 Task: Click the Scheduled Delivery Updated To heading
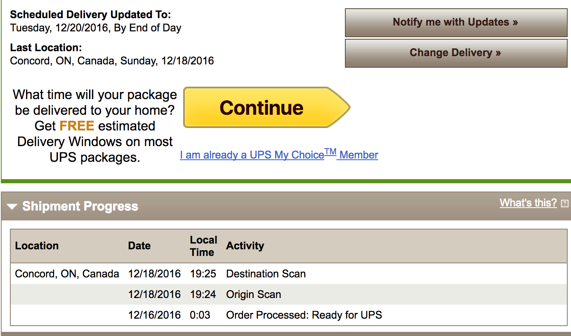90,15
